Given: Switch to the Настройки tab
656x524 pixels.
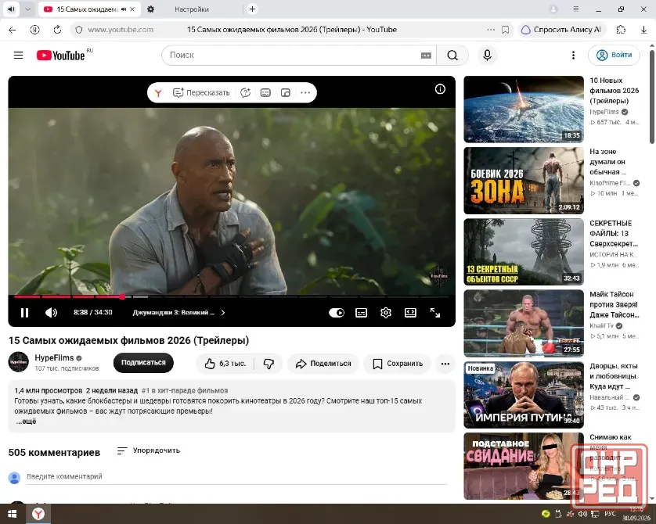Looking at the screenshot, I should (192, 9).
